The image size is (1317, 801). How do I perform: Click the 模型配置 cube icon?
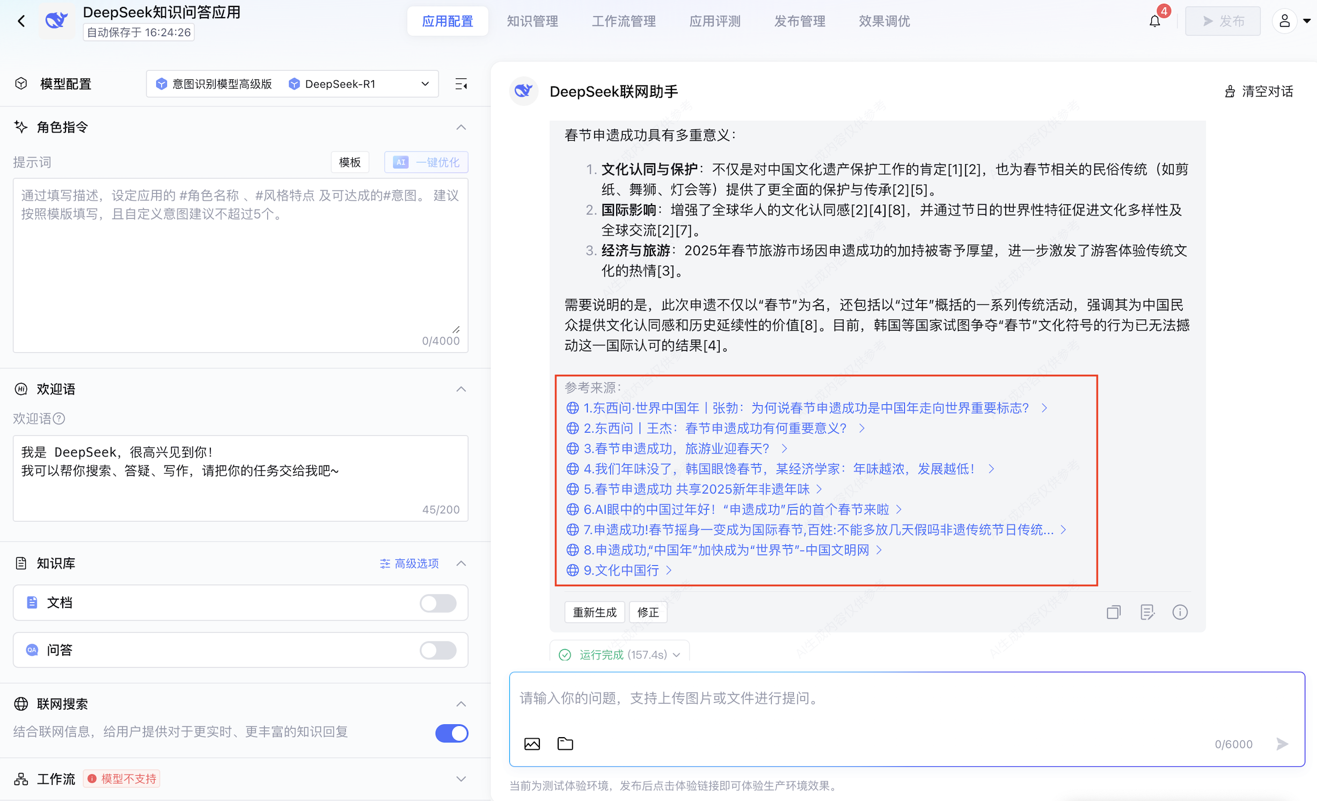[21, 84]
